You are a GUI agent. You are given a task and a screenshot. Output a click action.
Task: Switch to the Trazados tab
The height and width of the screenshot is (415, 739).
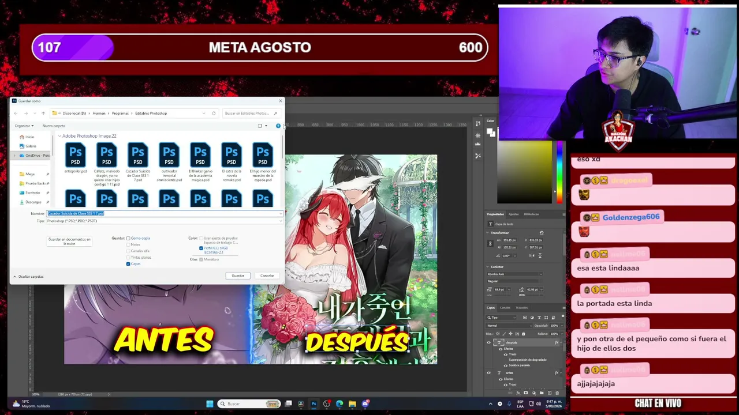click(522, 308)
